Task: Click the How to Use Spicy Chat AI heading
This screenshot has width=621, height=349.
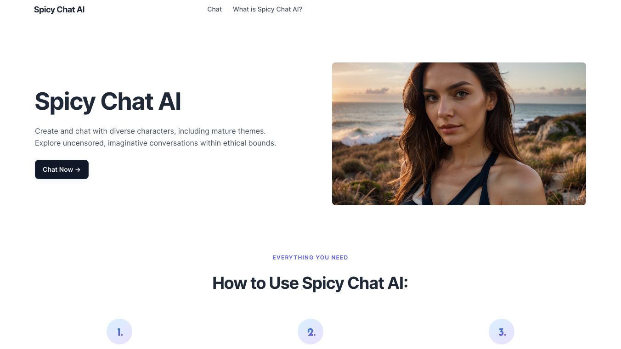Action: click(310, 283)
